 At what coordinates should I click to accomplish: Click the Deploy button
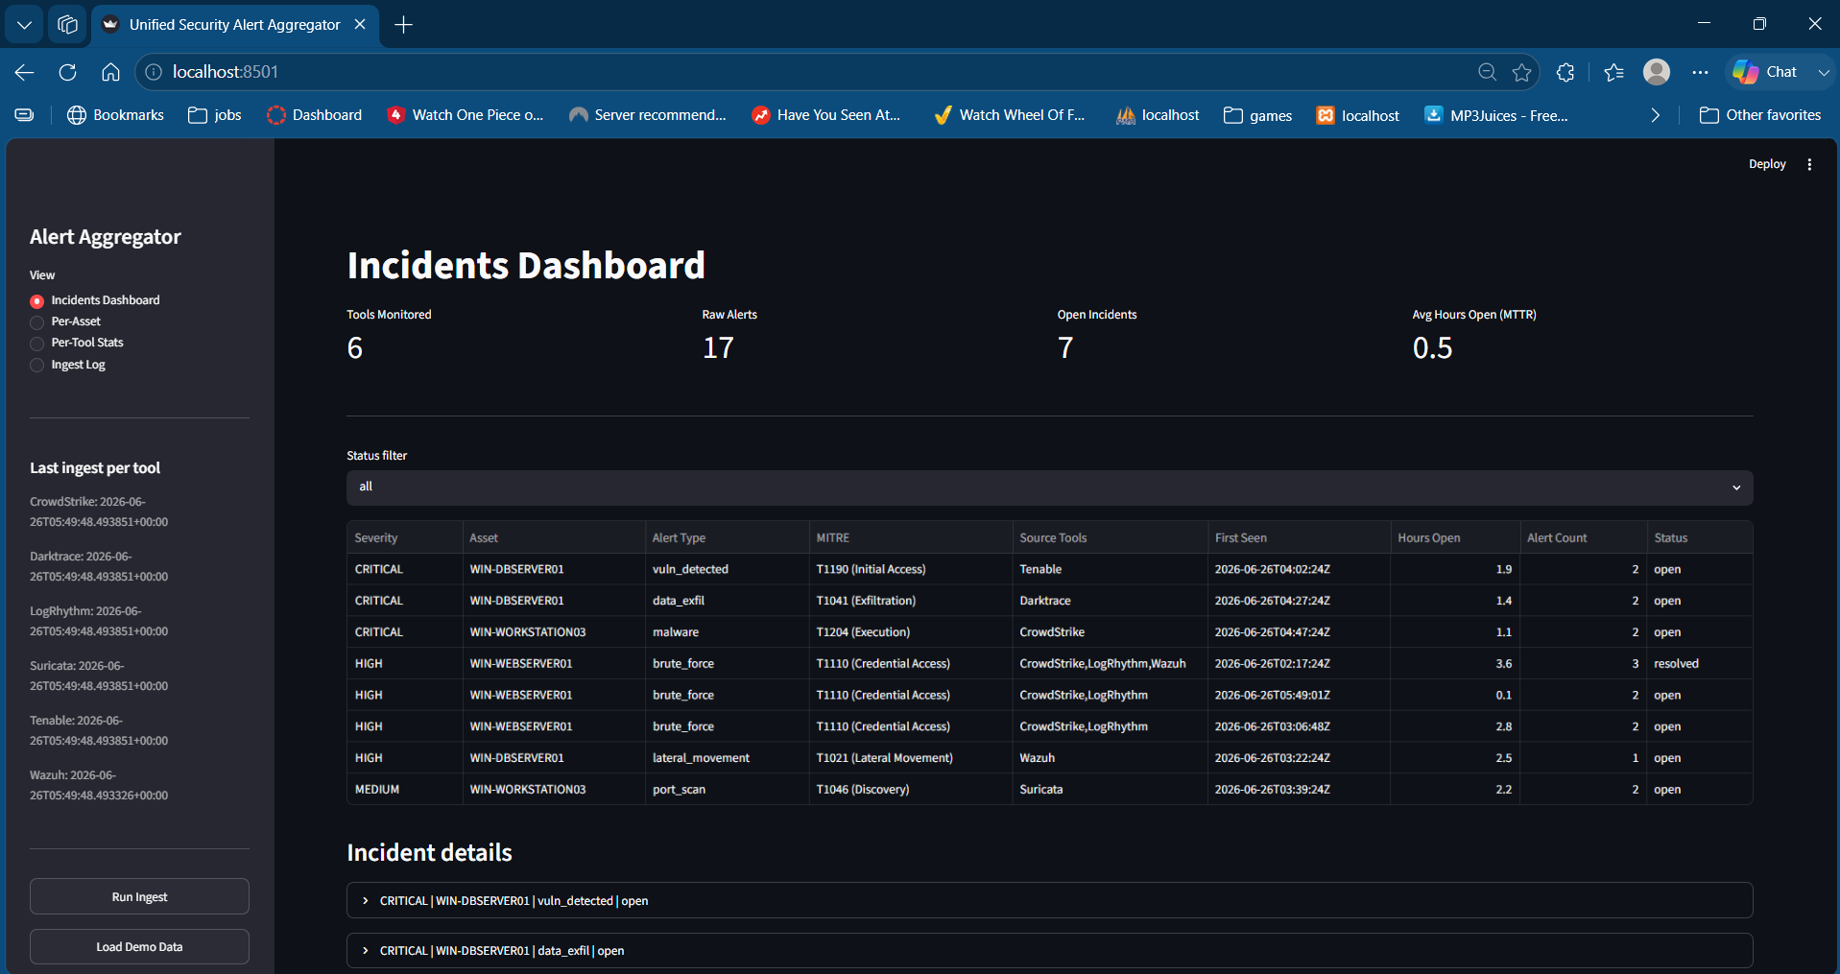pyautogui.click(x=1767, y=164)
